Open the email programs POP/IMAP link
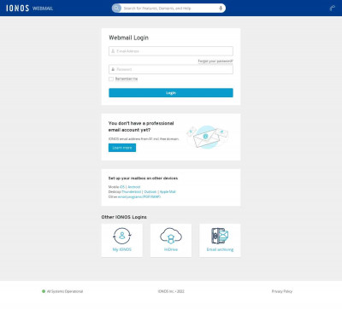The height and width of the screenshot is (310, 342). [x=139, y=196]
